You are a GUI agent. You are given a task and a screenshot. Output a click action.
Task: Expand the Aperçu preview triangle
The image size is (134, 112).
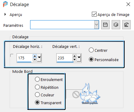coord(5,14)
